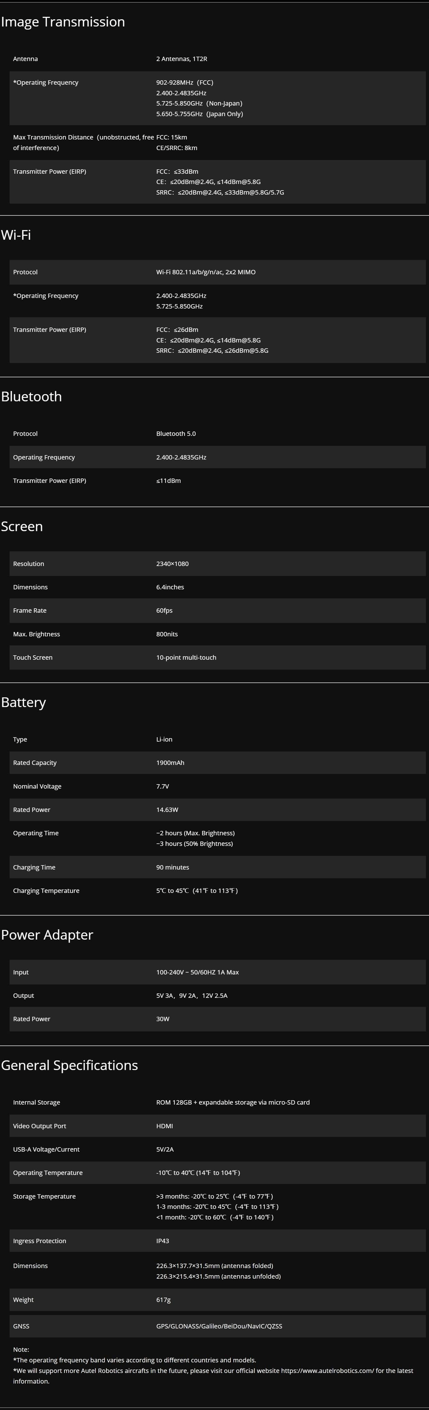
Task: Click the Bluetooth 5.0 protocol value
Action: [176, 433]
